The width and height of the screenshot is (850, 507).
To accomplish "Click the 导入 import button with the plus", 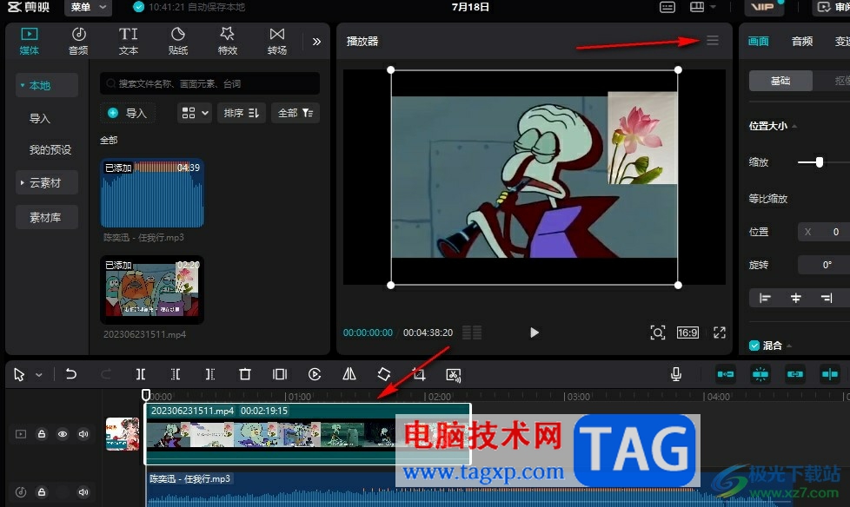I will coord(128,113).
